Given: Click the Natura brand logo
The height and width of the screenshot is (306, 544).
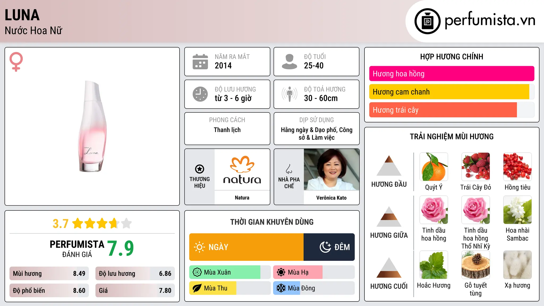Looking at the screenshot, I should (x=242, y=170).
